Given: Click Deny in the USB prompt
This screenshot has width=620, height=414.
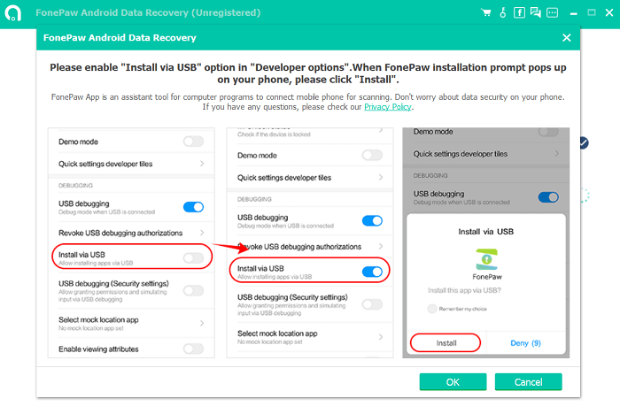Looking at the screenshot, I should click(525, 343).
